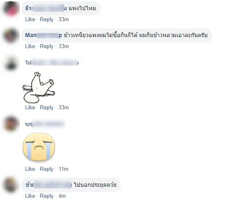Open avatar of the crying emoji commenter

coord(11,124)
